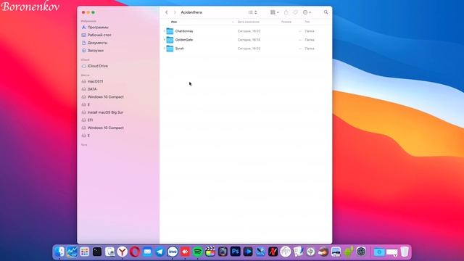Click the Acidanthera window title
The width and height of the screenshot is (464, 261).
coord(191,12)
